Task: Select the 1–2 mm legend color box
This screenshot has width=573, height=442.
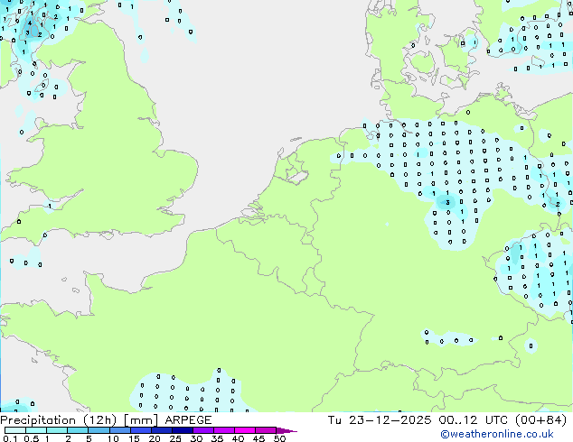Action: [57, 430]
